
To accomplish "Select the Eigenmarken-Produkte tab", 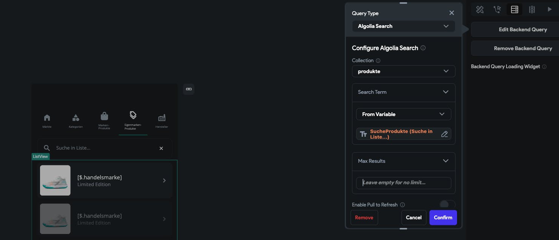I will click(133, 120).
